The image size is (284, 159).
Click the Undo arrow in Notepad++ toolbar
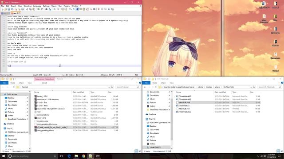coord(39,9)
